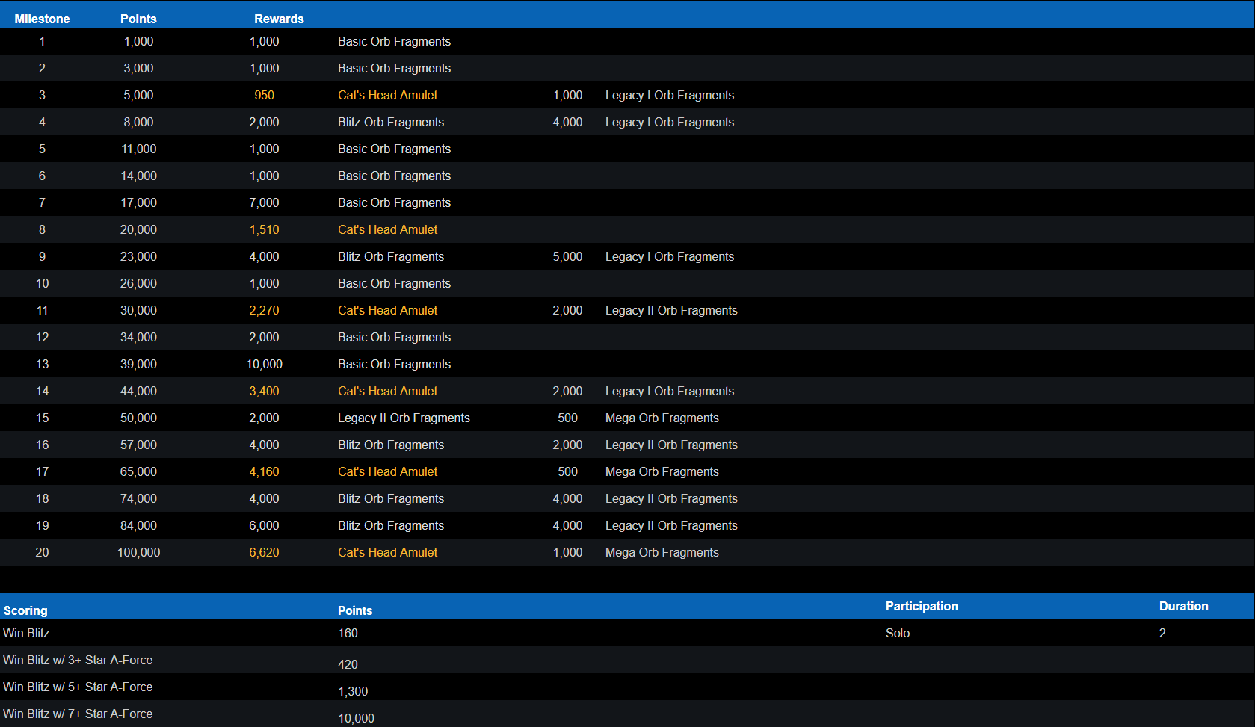Select the 10,000 scoring points value
This screenshot has width=1255, height=727.
356,718
